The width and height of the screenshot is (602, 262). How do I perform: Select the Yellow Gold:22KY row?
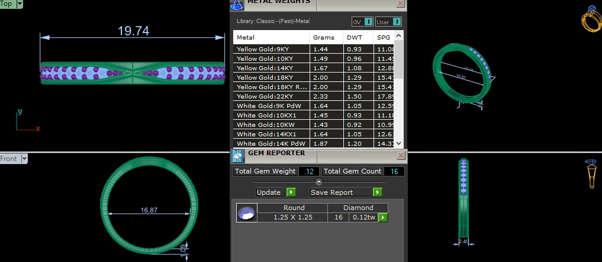314,96
